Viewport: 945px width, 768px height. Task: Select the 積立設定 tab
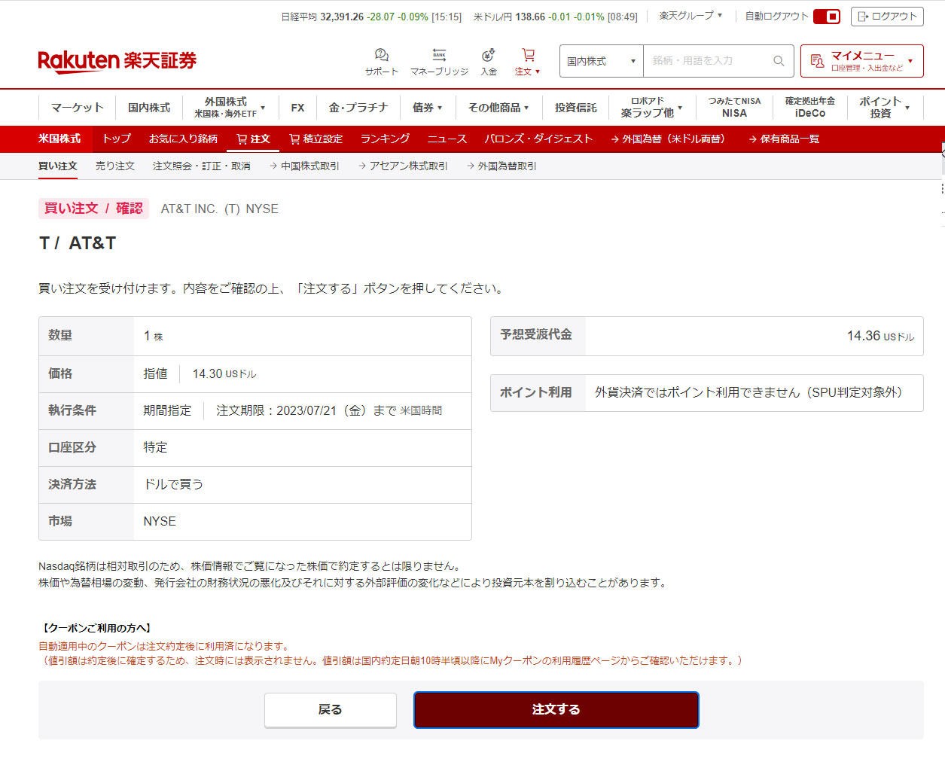pos(316,139)
